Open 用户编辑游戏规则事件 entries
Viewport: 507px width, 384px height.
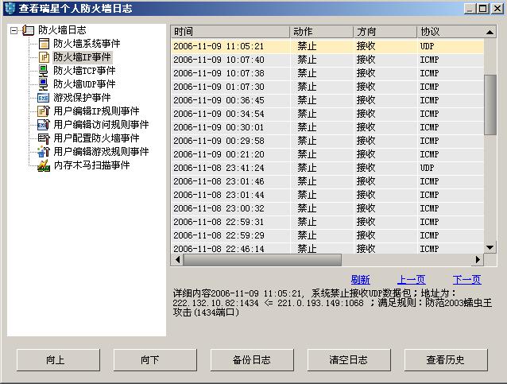[101, 152]
